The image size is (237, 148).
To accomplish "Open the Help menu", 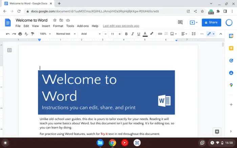I will [x=95, y=26].
